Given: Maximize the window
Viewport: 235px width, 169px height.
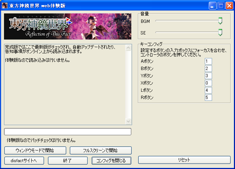Looking at the screenshot, I should (x=221, y=5).
